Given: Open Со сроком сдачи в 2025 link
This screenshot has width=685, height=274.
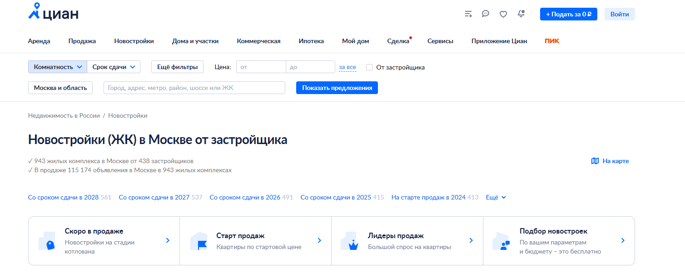Looking at the screenshot, I should 336,197.
